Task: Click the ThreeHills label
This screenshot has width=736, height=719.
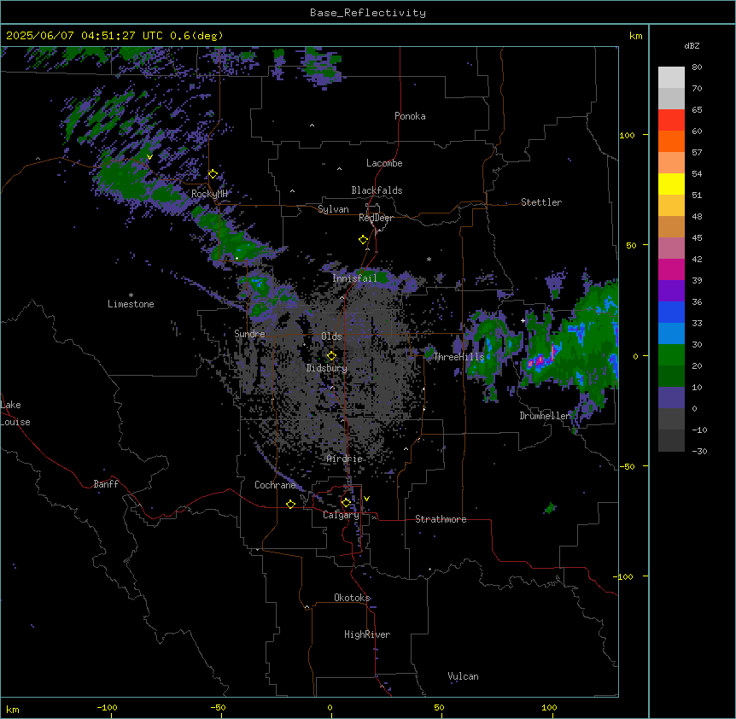Action: coord(459,357)
